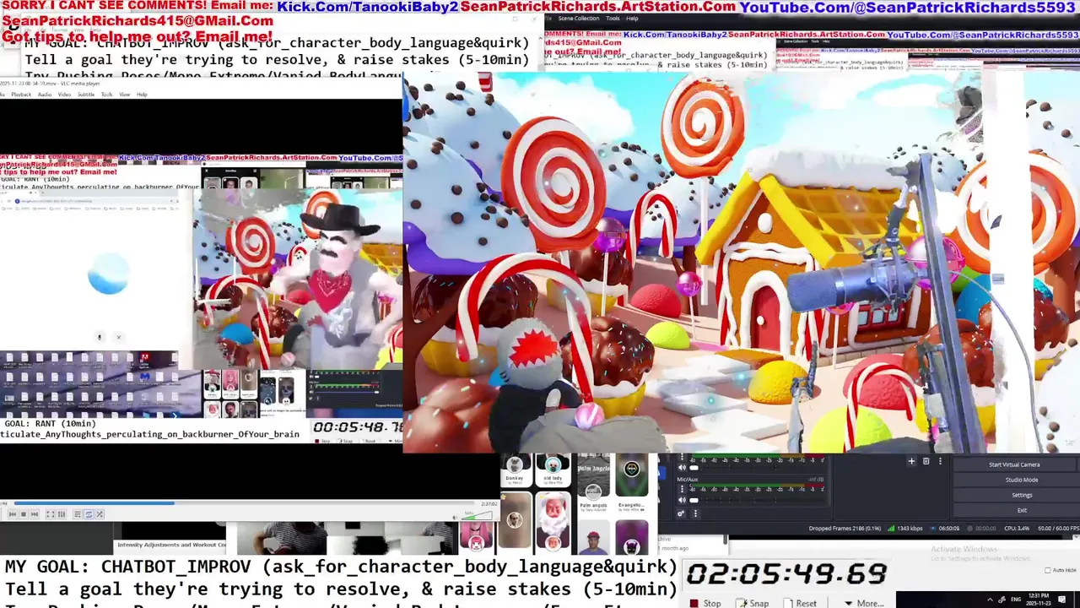Open VLC Playback menu
The image size is (1080, 608).
pyautogui.click(x=21, y=95)
